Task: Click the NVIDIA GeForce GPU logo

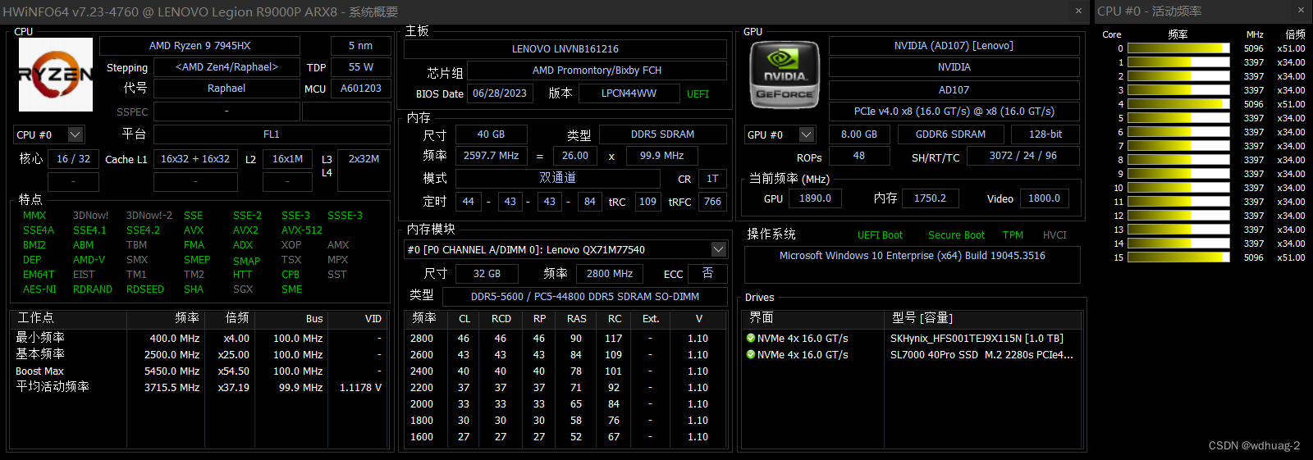Action: point(785,75)
